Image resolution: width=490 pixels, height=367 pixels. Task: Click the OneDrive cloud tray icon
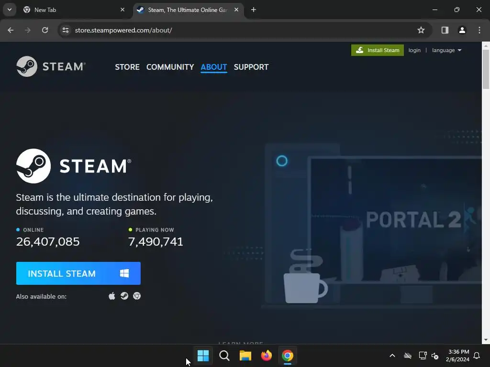click(x=408, y=356)
